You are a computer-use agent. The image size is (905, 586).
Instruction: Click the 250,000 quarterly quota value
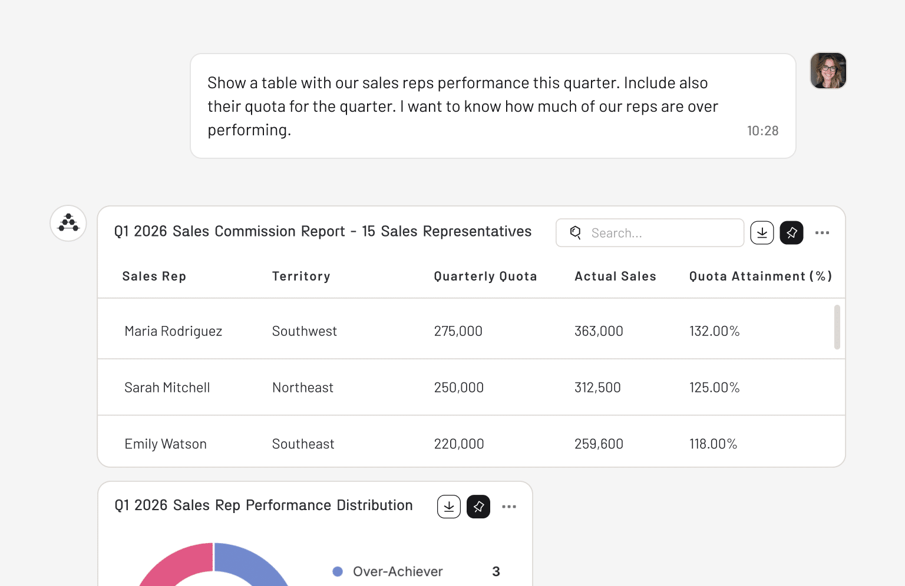point(459,388)
